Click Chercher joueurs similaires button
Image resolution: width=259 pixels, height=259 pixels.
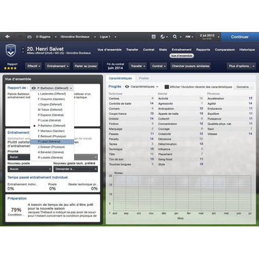point(190,66)
